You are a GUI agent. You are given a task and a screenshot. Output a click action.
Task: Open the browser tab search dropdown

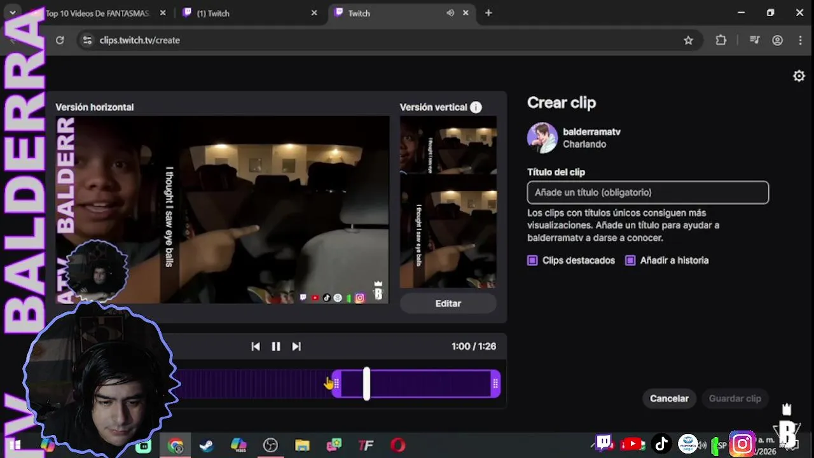coord(12,12)
